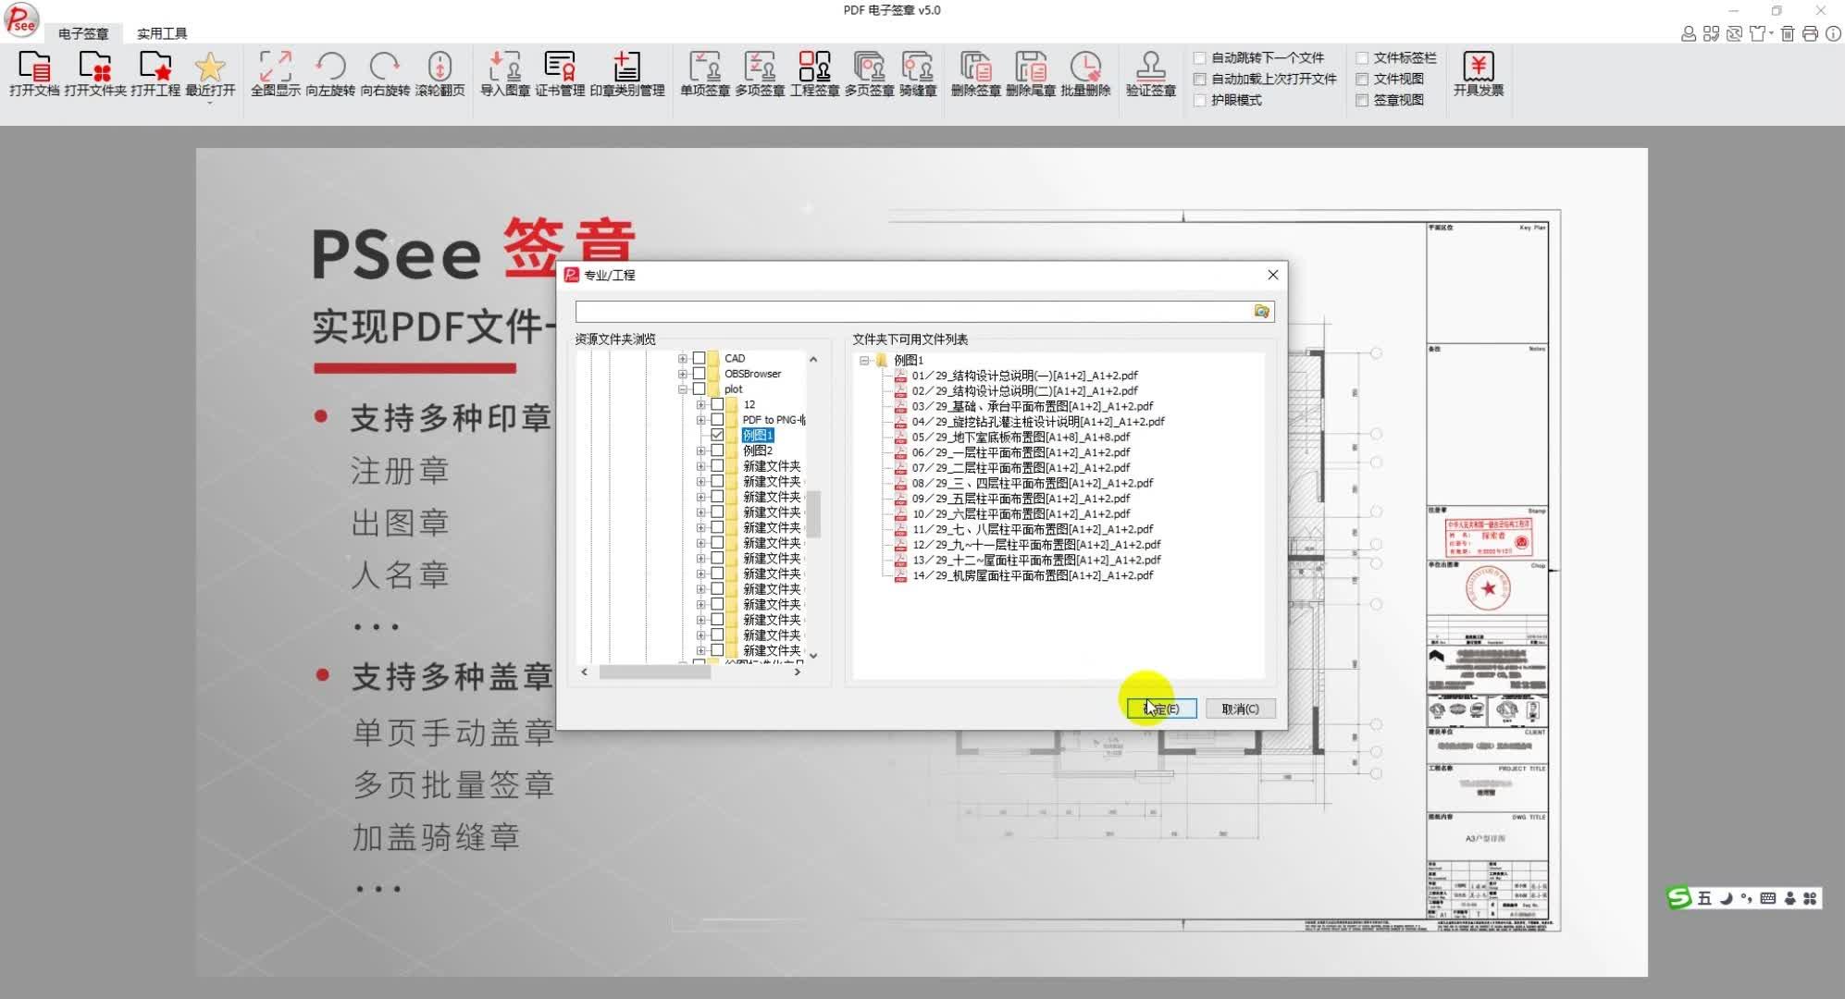Click folder tree scroll-right arrow
1845x999 pixels.
pyautogui.click(x=798, y=672)
